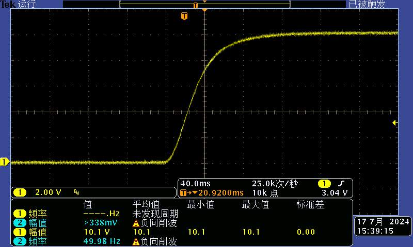
Task: Click the Tek 运行 run status label
Action: tap(19, 5)
